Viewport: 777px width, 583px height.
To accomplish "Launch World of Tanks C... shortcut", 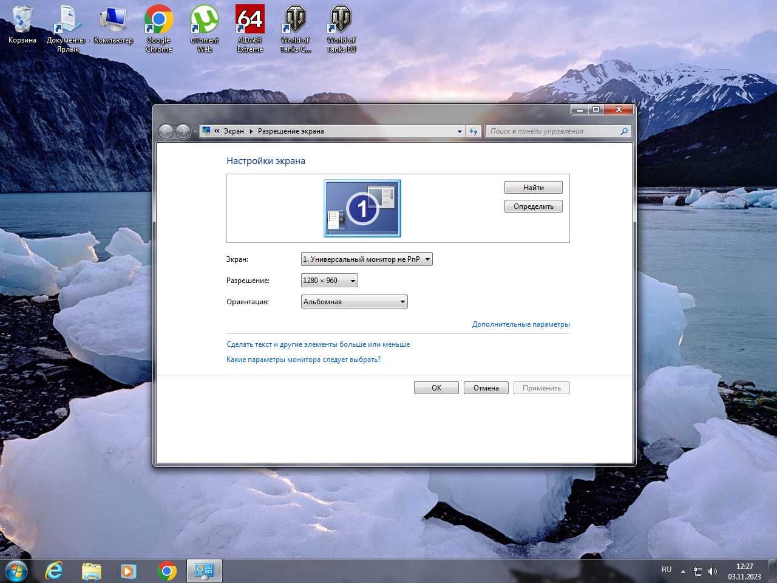I will pyautogui.click(x=296, y=28).
